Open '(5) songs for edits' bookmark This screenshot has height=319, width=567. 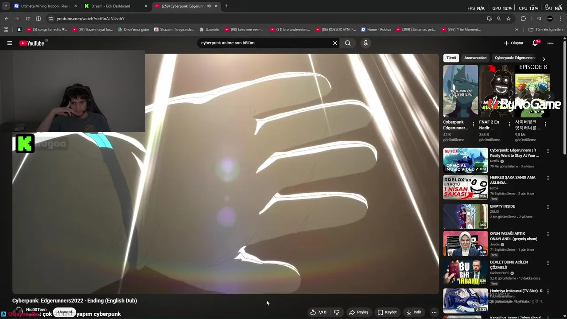[x=47, y=30]
